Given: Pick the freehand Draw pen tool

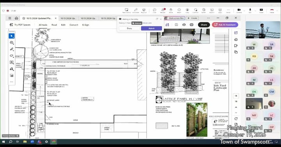Looking at the screenshot, I should point(12,49).
